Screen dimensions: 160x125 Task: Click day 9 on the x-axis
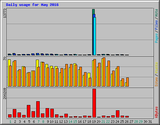(48, 122)
